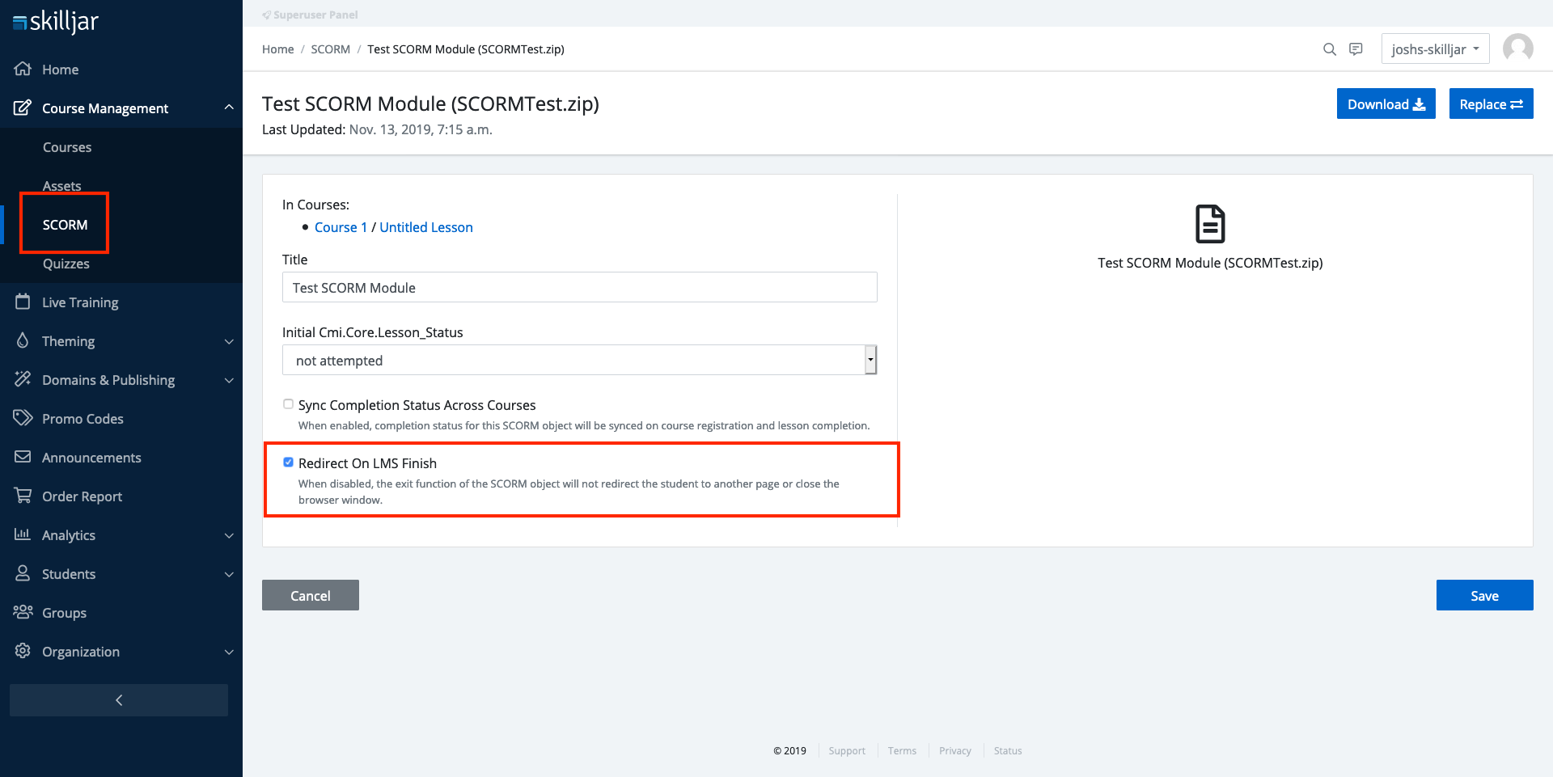This screenshot has width=1553, height=777.
Task: Open Quizzes in the sidebar
Action: [x=66, y=264]
